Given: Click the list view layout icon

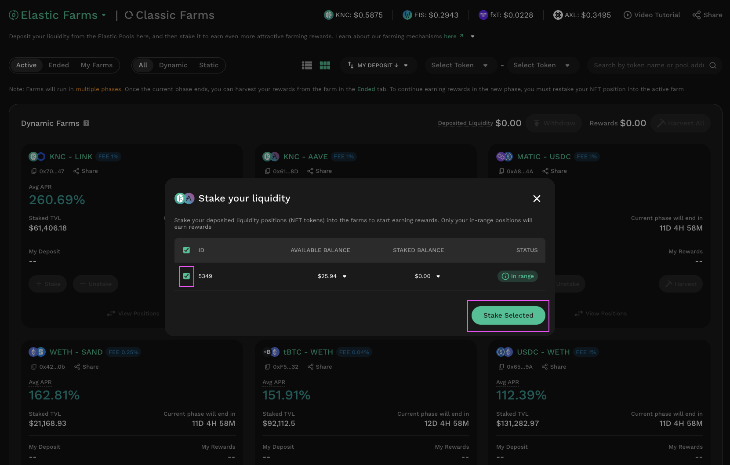Looking at the screenshot, I should 307,65.
